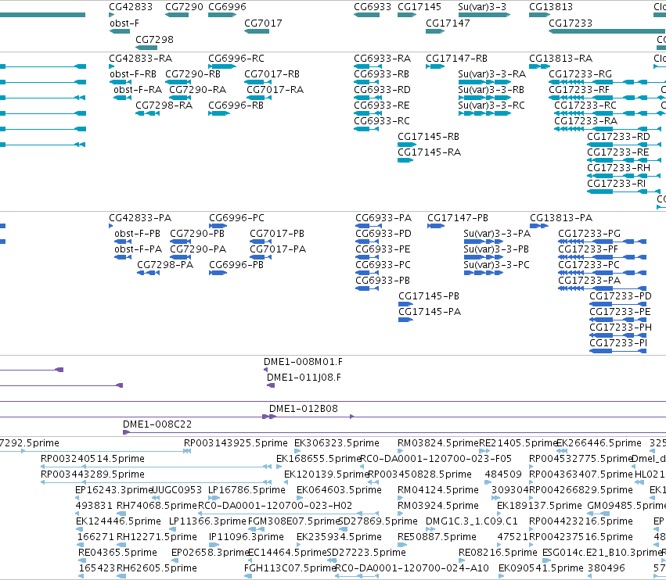666x580 pixels.
Task: Select the CG13813 gene label
Action: click(x=551, y=7)
